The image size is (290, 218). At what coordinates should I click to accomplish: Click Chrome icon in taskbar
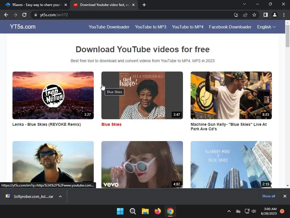click(170, 211)
